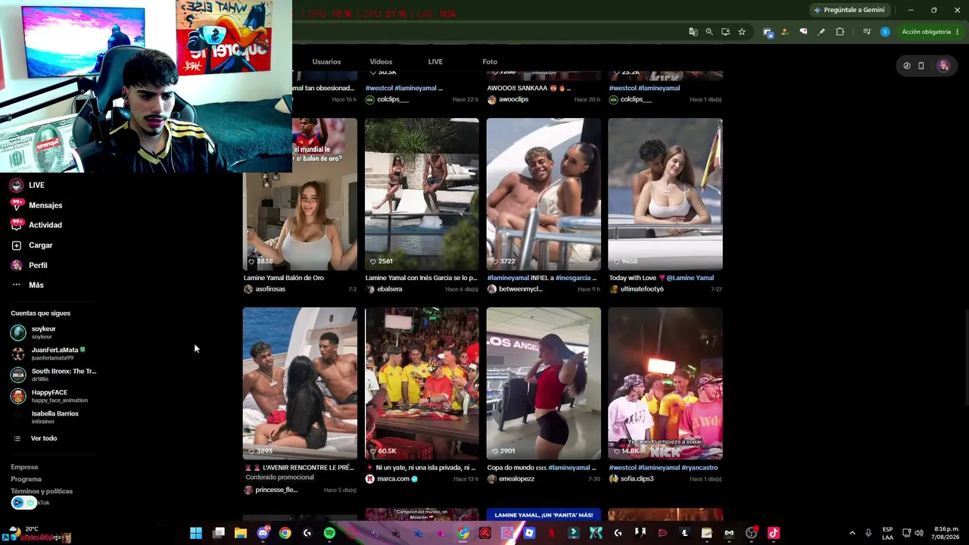Expand the Programa footer section
The image size is (969, 545).
click(26, 479)
